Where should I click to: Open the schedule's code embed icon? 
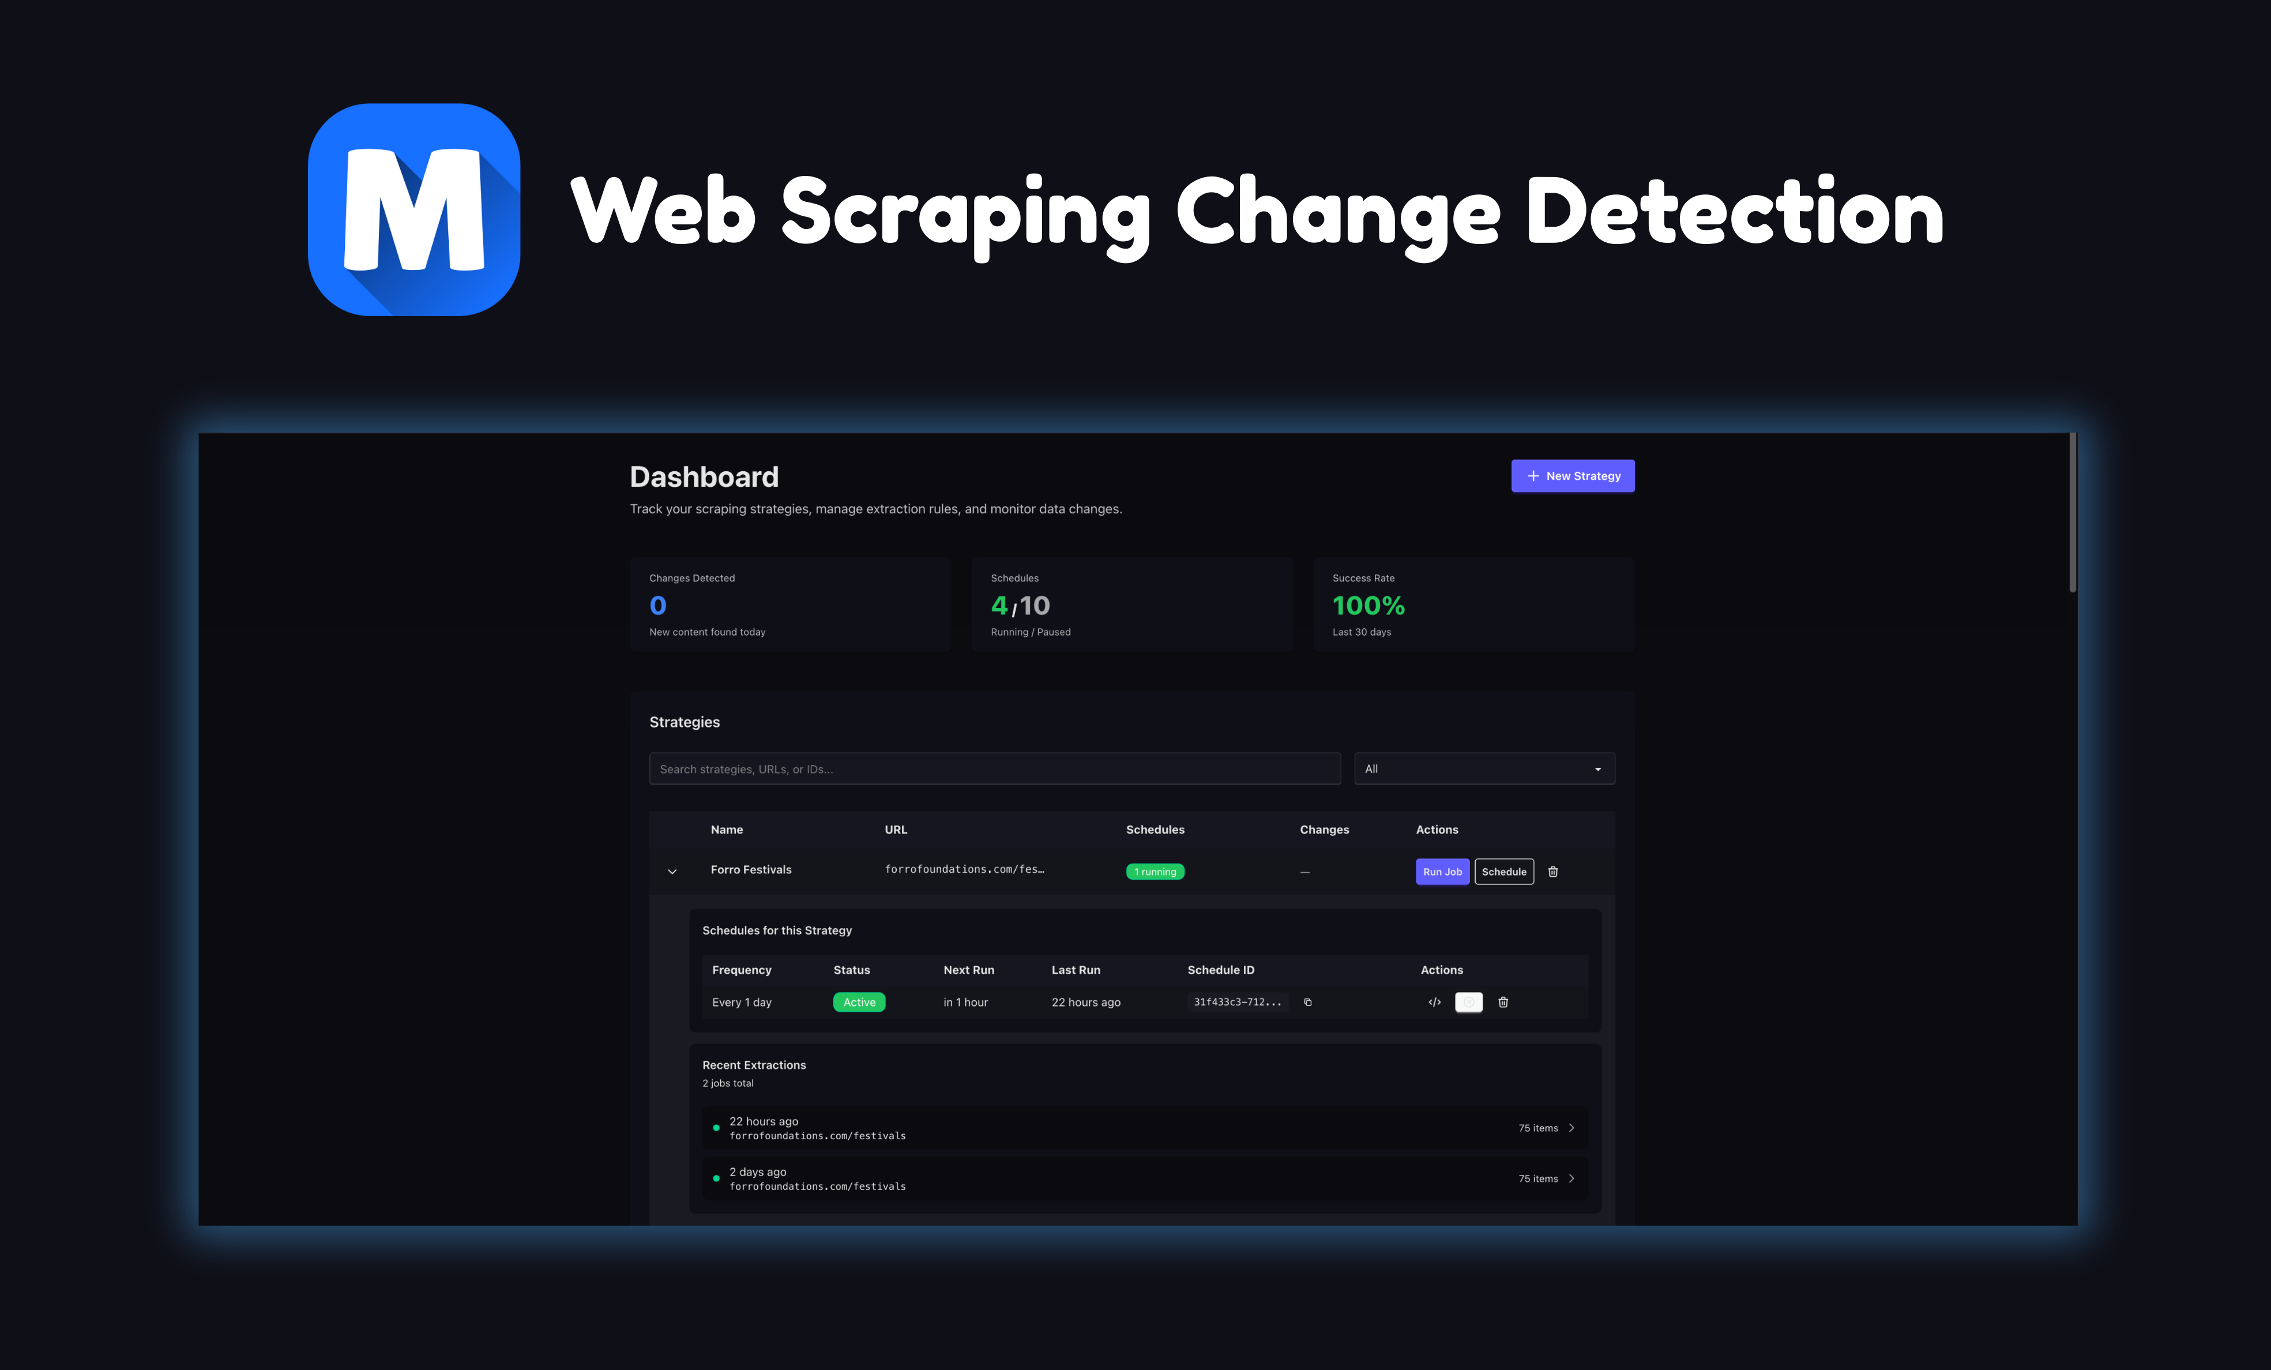(1434, 1002)
